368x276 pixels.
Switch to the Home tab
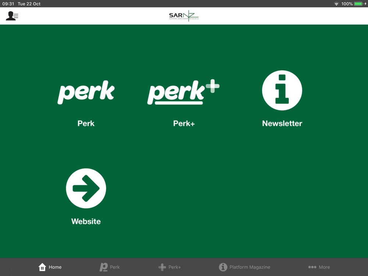coord(50,267)
